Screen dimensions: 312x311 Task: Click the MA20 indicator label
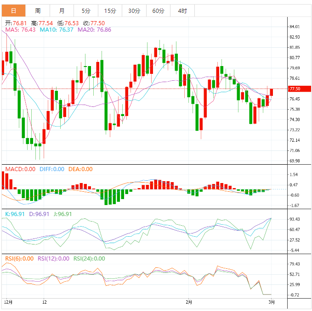click(94, 29)
